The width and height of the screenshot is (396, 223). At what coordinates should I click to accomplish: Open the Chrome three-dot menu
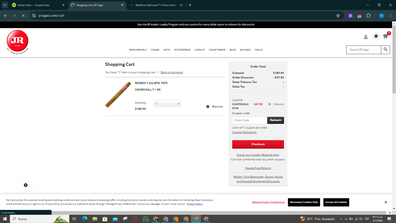click(x=390, y=16)
